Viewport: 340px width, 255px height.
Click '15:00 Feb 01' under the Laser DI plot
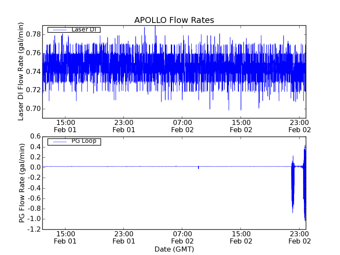[x=65, y=126]
